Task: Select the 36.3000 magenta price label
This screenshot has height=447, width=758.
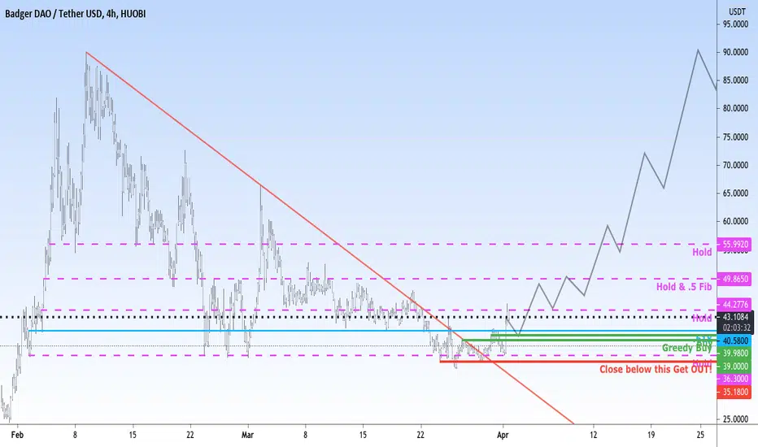Action: (734, 379)
